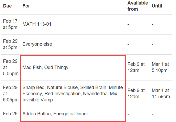The image size is (176, 122).
Task: Click the "Mad Fish, Odd Thingy" cell
Action: [45, 67]
